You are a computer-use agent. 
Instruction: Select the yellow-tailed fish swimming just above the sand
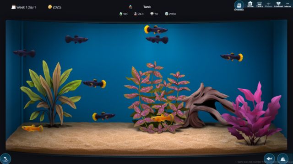tap(103, 116)
